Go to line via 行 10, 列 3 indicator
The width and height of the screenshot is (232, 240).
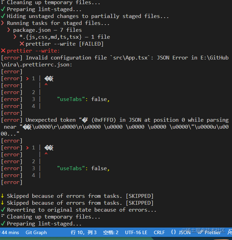click(x=84, y=232)
